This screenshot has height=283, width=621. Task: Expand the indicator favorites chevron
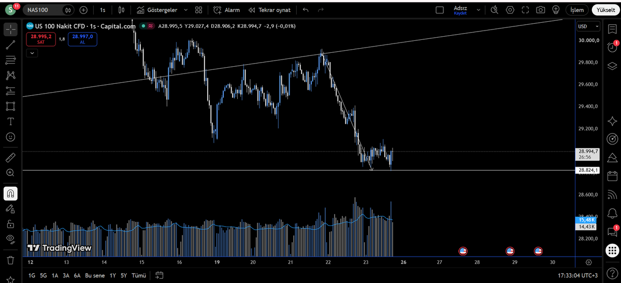tap(186, 10)
